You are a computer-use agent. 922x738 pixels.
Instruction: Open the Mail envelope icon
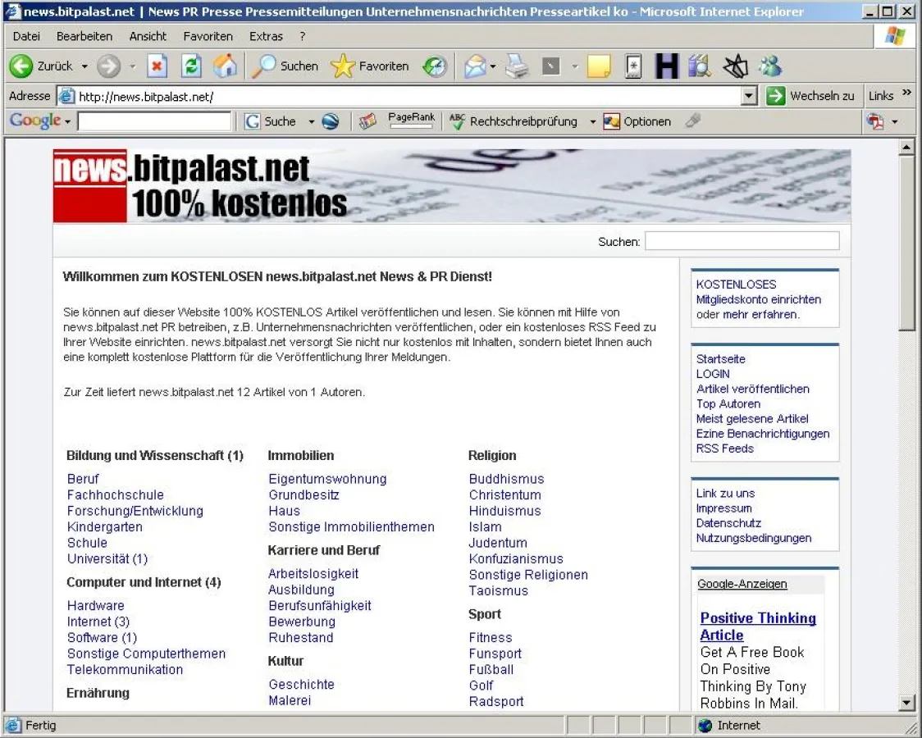[474, 66]
